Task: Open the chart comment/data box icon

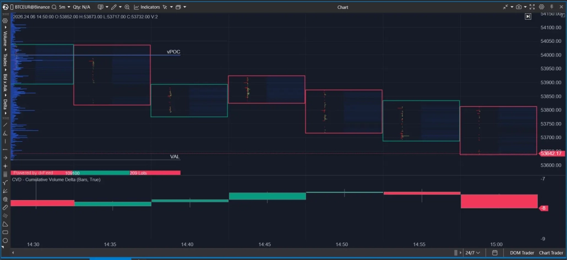Action: coord(101,7)
